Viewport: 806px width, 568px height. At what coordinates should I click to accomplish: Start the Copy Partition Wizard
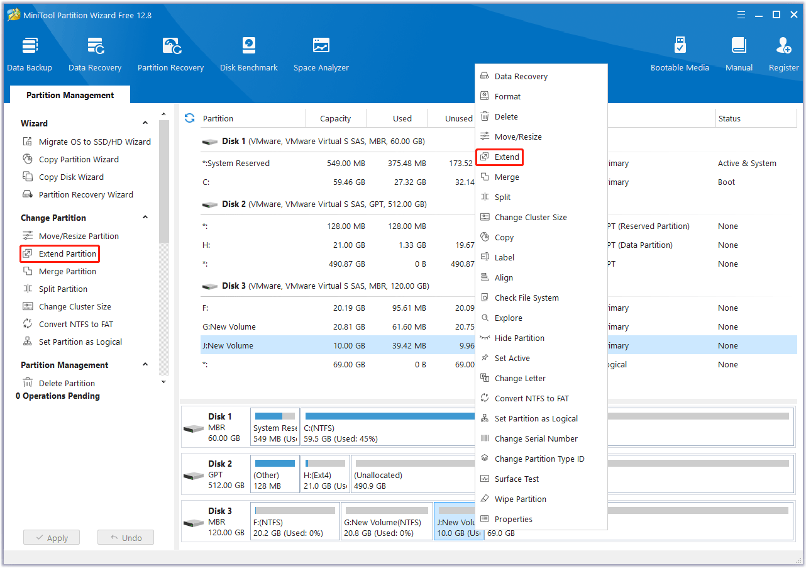(x=70, y=159)
